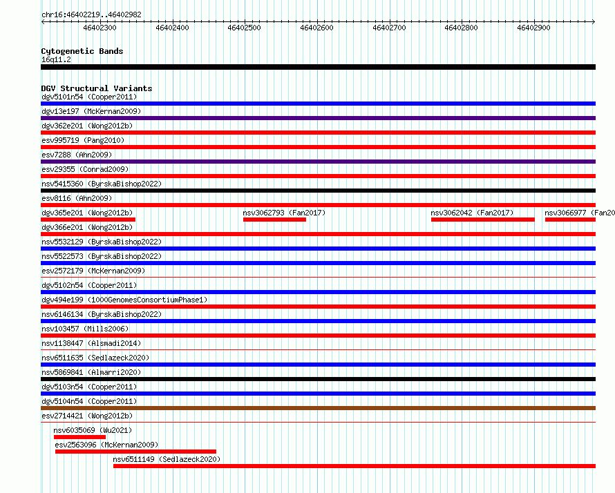615x493 pixels.
Task: Click ruler position 46402900
Action: 534,28
